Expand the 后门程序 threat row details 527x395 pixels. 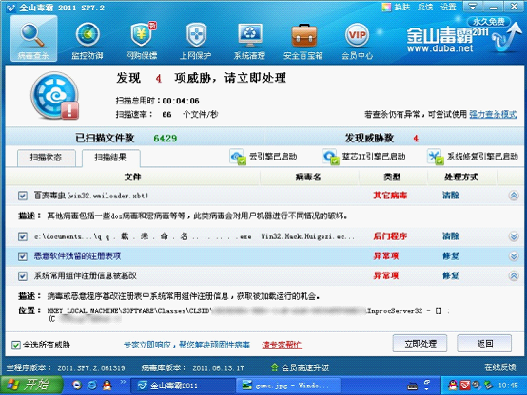click(x=514, y=236)
